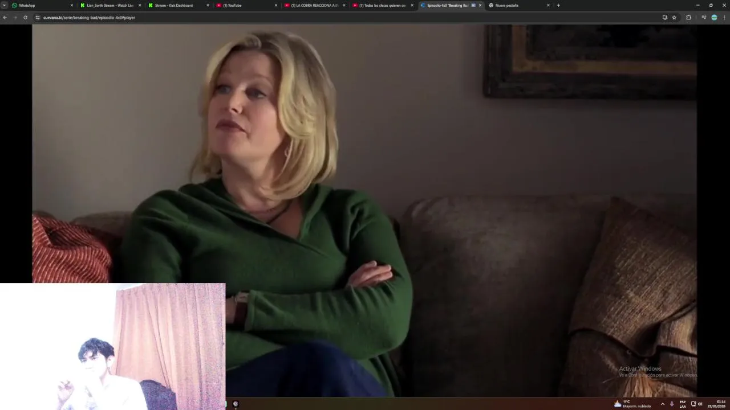Open the weather widget showing 11°C
Viewport: 730px width, 410px height.
pos(632,404)
